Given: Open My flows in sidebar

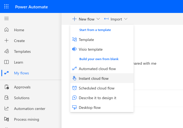Looking at the screenshot, I should 21,73.
